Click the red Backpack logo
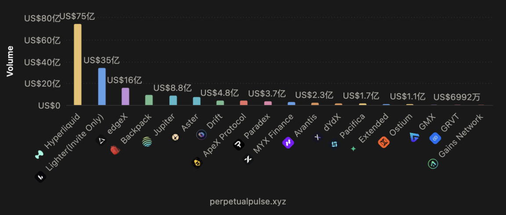Image resolution: width=506 pixels, height=215 pixels. pos(115,150)
